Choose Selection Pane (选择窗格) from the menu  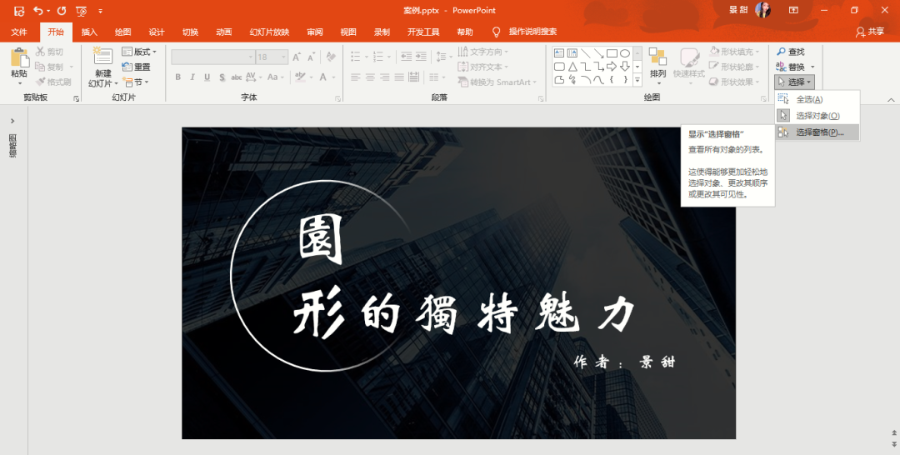(818, 132)
